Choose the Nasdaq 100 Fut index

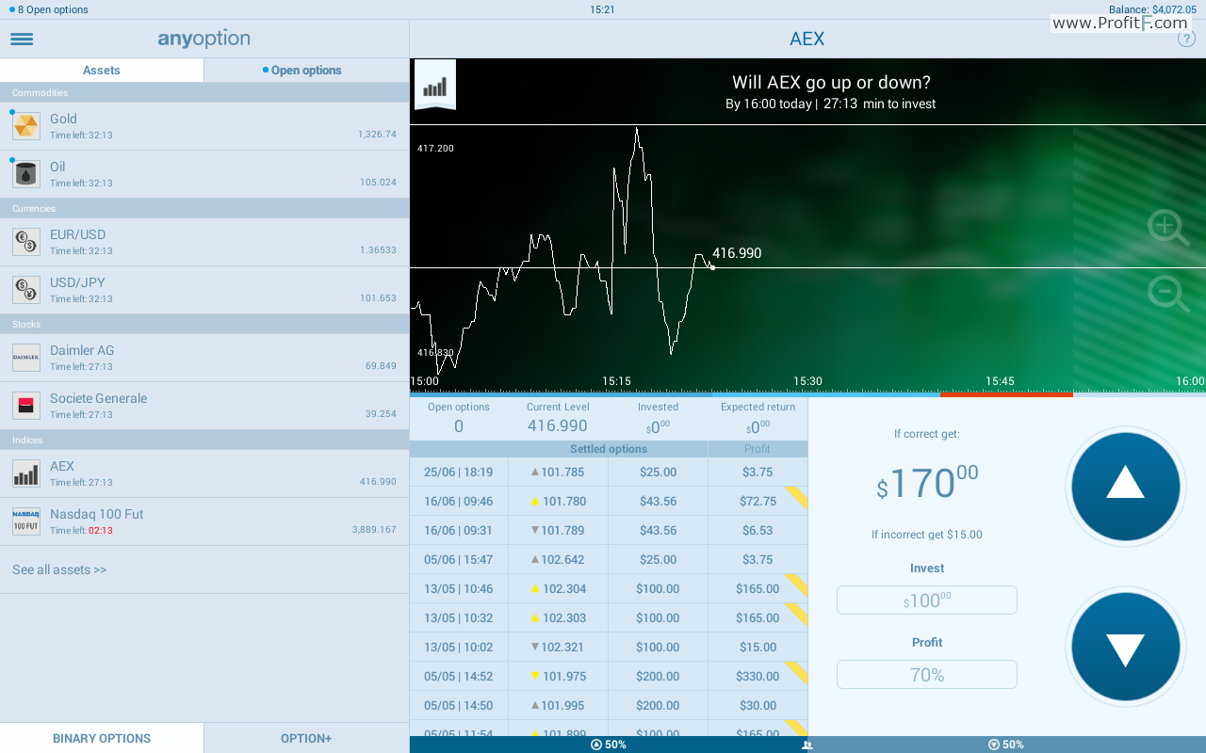[204, 521]
